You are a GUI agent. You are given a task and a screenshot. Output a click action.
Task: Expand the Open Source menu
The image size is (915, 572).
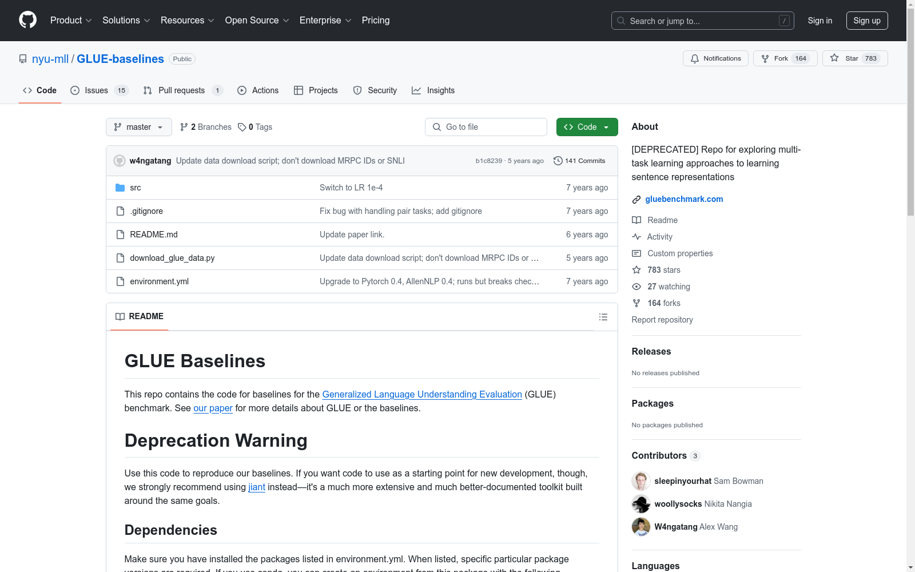(257, 20)
